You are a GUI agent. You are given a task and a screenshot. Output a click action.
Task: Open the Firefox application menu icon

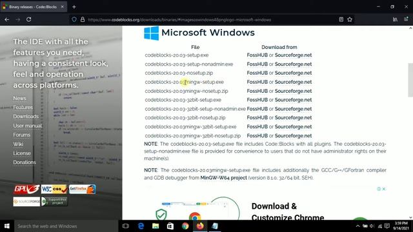406,19
